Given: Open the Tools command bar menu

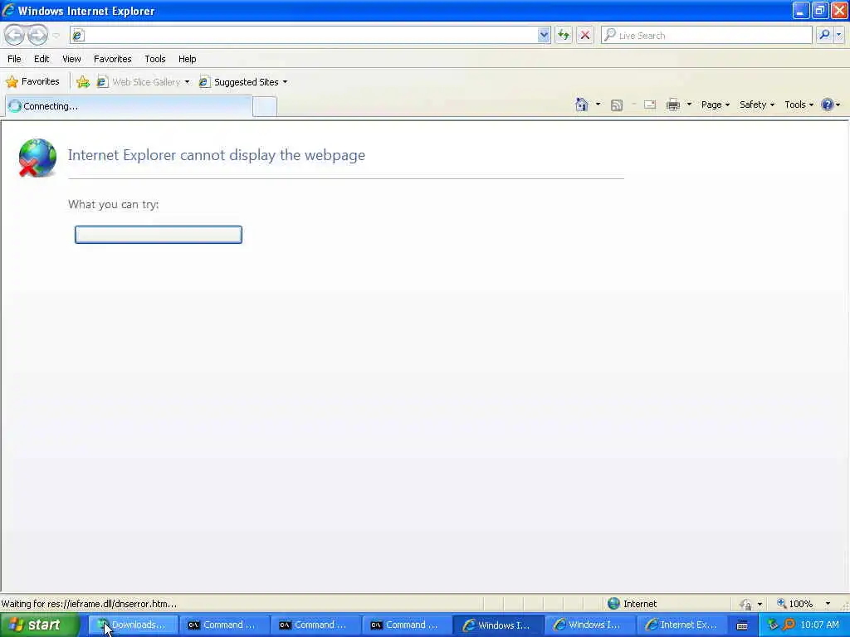Looking at the screenshot, I should [x=799, y=105].
